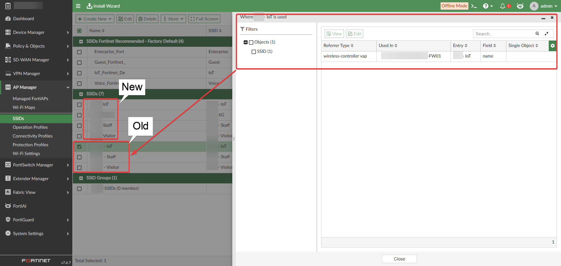Image resolution: width=561 pixels, height=266 pixels.
Task: Select the Enterprise_Fort row checkbox
Action: pos(79,52)
